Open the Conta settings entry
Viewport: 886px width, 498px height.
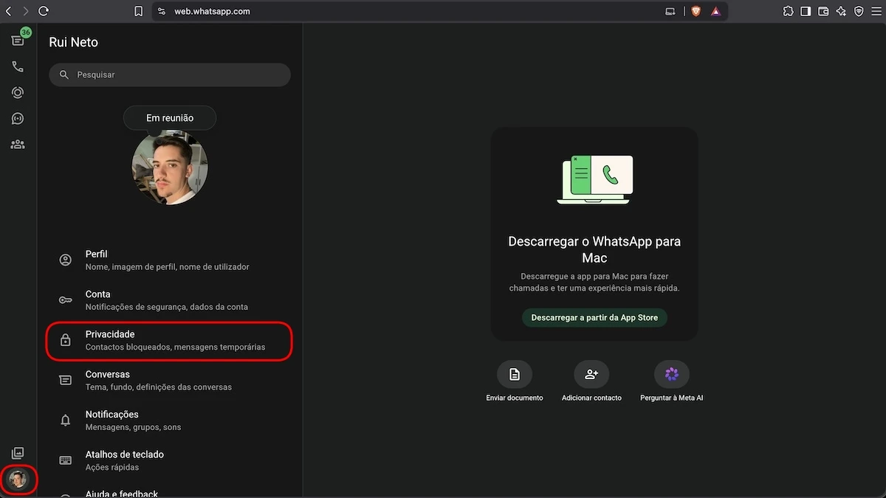tap(170, 300)
